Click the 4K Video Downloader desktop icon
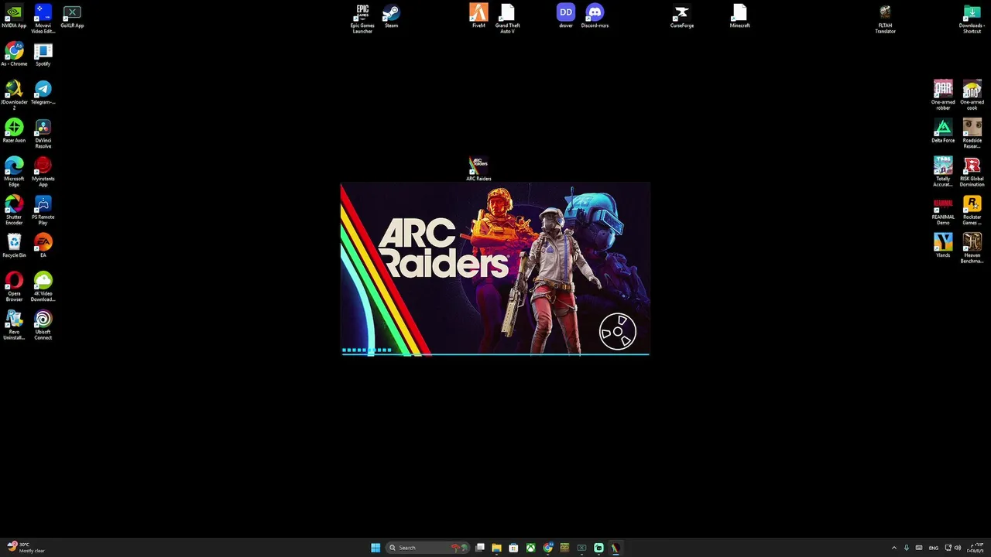Screen dimensions: 991x557 coord(43,286)
